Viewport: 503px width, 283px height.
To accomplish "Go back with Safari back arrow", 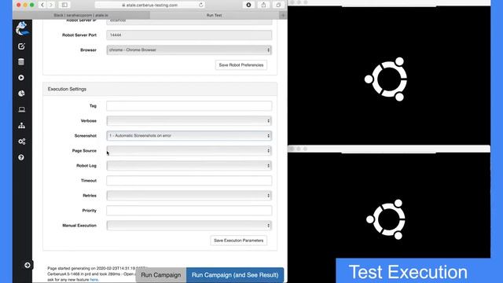I will point(42,5).
